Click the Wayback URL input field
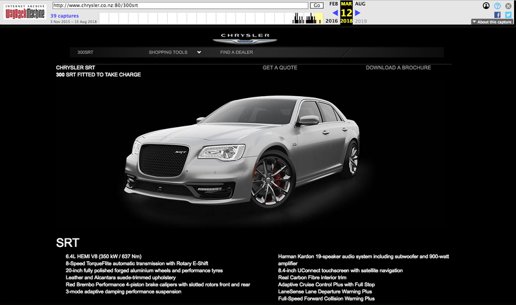The image size is (516, 305). point(181,5)
